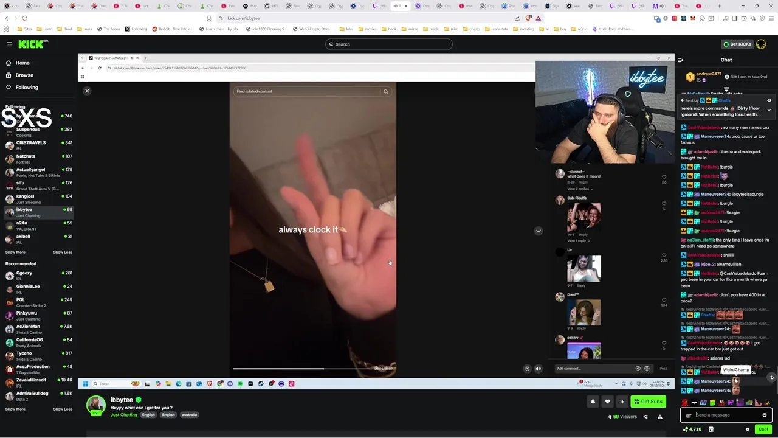Image resolution: width=778 pixels, height=438 pixels.
Task: Click the streamed taskbar Search box
Action: (115, 384)
